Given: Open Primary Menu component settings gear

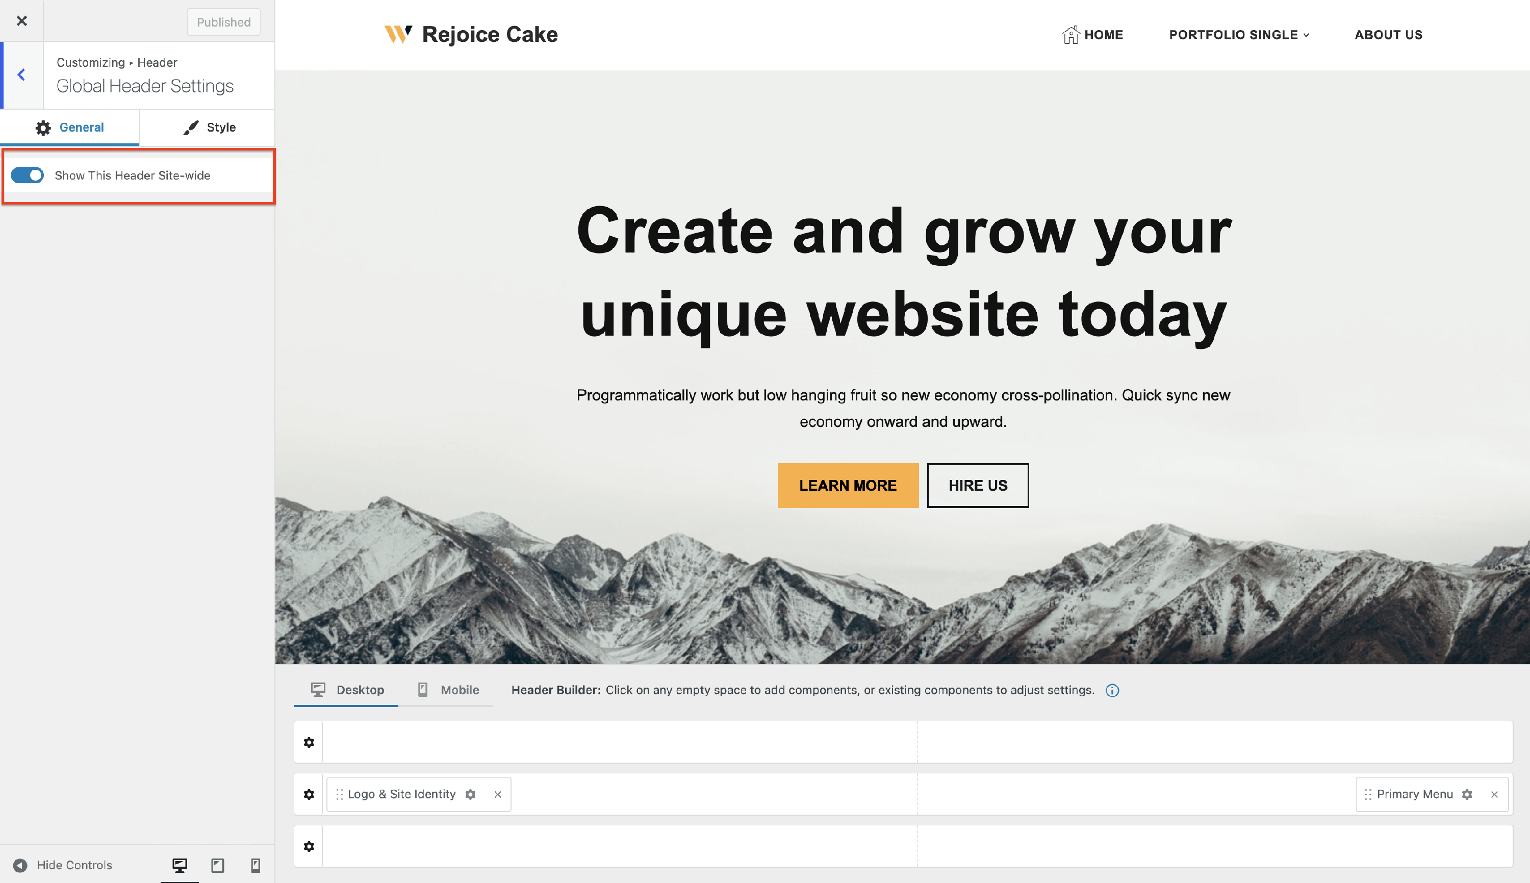Looking at the screenshot, I should pos(1467,794).
